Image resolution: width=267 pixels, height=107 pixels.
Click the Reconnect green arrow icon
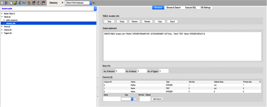[x=20, y=3]
